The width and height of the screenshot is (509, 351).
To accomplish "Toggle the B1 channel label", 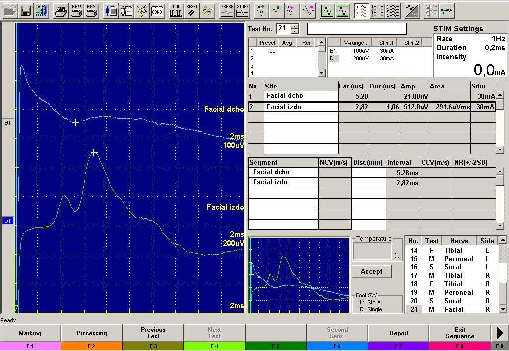I will pos(7,123).
